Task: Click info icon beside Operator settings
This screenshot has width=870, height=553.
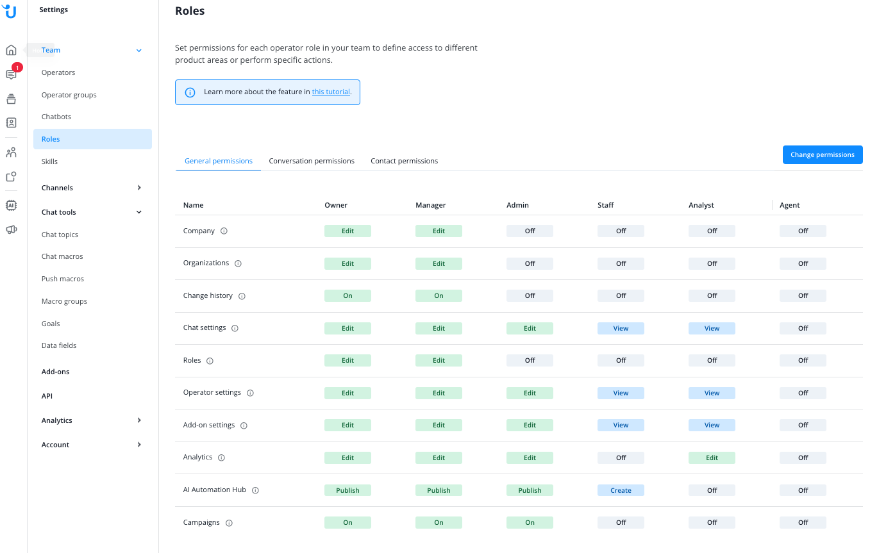Action: (250, 393)
